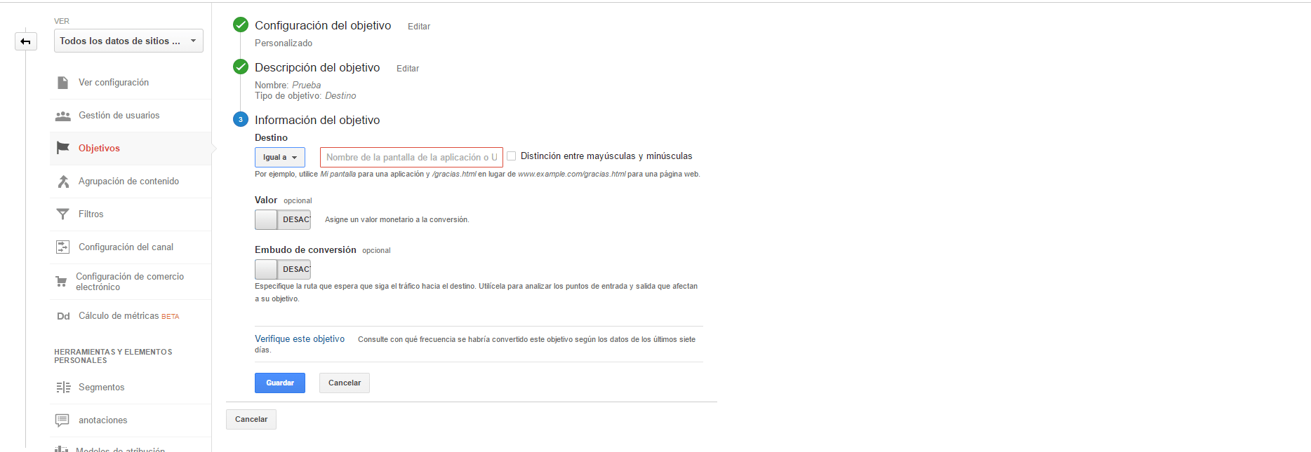Screen dimensions: 1311x452
Task: Click the Dd Cálculo de métricas icon
Action: point(63,316)
